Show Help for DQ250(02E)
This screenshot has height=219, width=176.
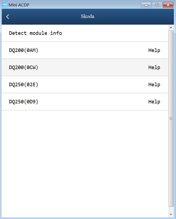[x=154, y=85]
